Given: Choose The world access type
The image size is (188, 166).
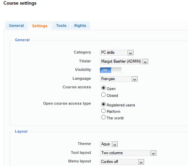Looking at the screenshot, I should point(104,117).
